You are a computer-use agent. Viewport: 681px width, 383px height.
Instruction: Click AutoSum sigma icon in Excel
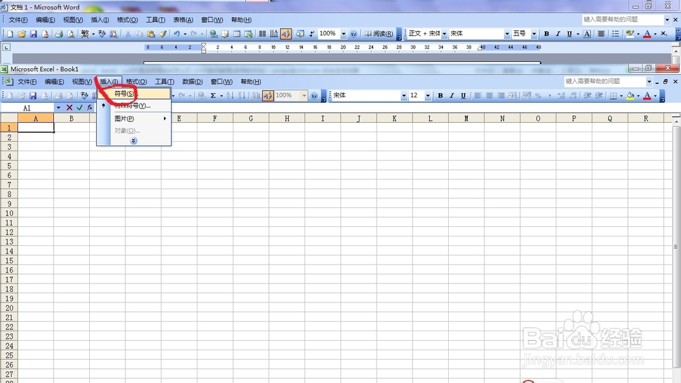tap(213, 95)
